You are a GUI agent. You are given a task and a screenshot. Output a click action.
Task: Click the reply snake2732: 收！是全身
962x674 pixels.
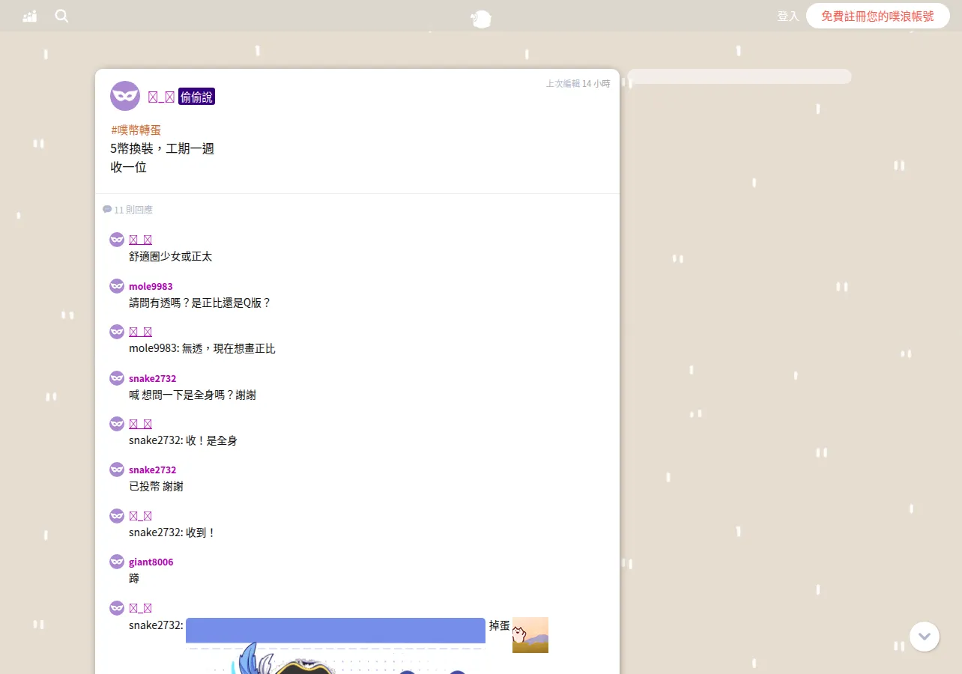[183, 440]
